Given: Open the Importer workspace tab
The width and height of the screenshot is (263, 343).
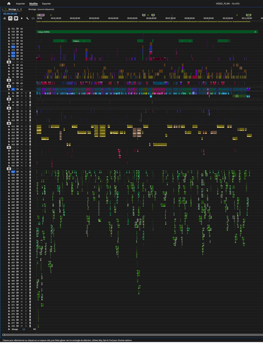Looking at the screenshot, I should pyautogui.click(x=20, y=4).
